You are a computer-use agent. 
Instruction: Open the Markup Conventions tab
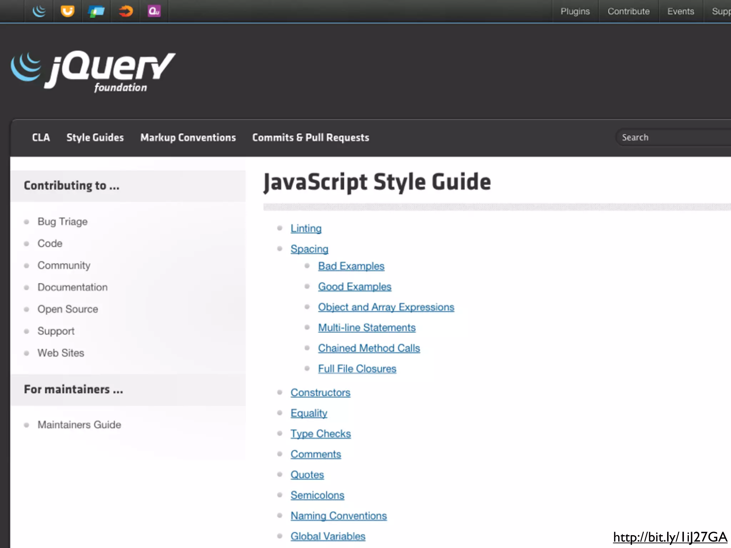point(188,138)
